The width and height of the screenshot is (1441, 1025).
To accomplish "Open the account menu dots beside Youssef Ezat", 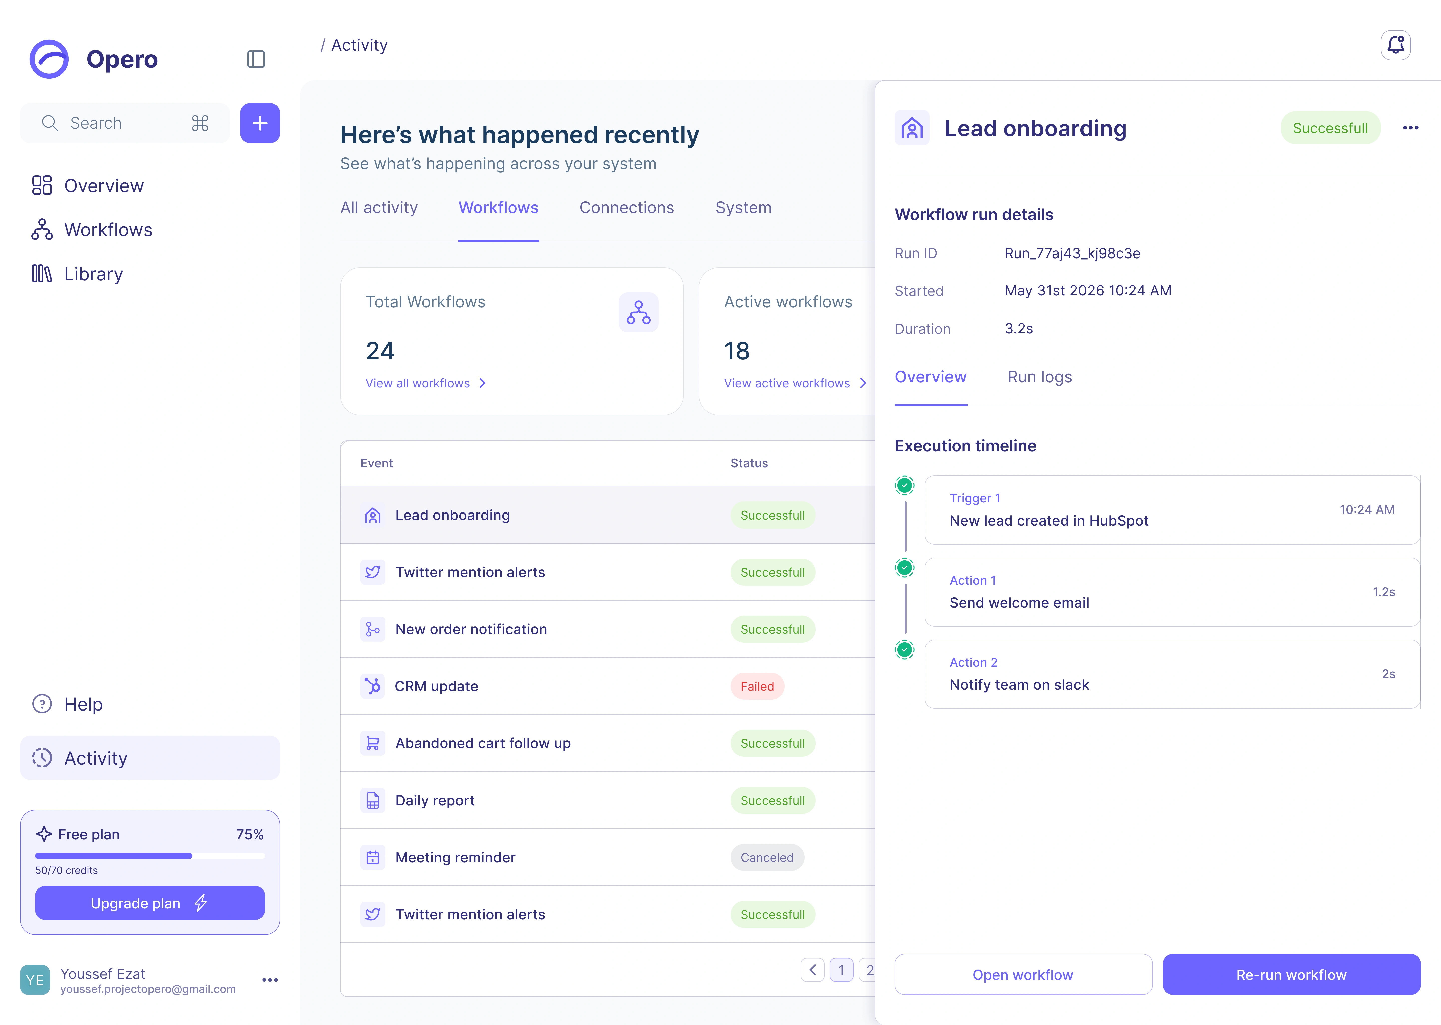I will point(270,980).
